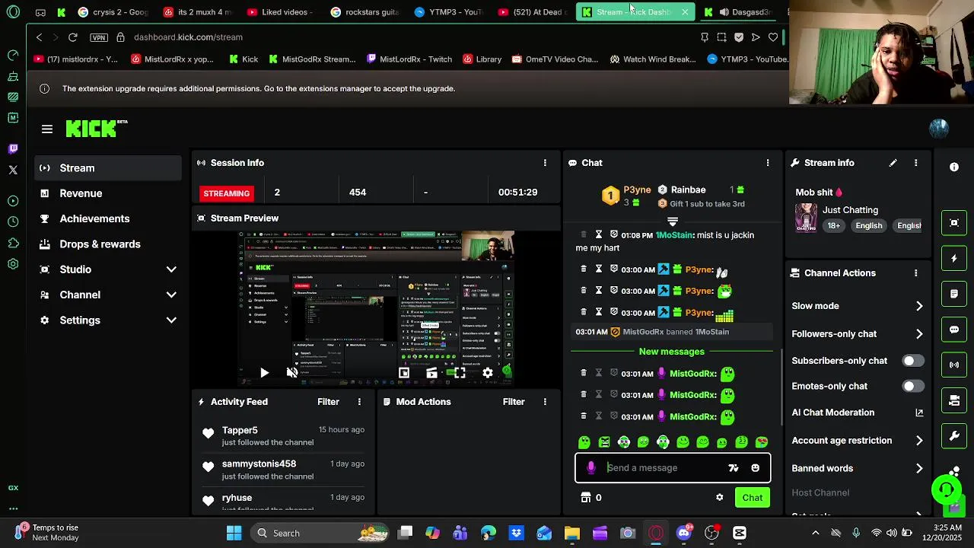The image size is (974, 548).
Task: Open the Mod Actions three-dot menu
Action: coord(545,402)
